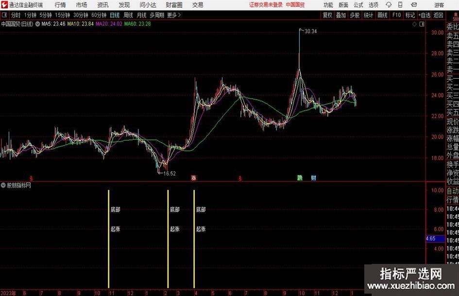Image resolution: width=459 pixels, height=296 pixels.
Task: Open the 市场 menu
Action: pos(82,5)
